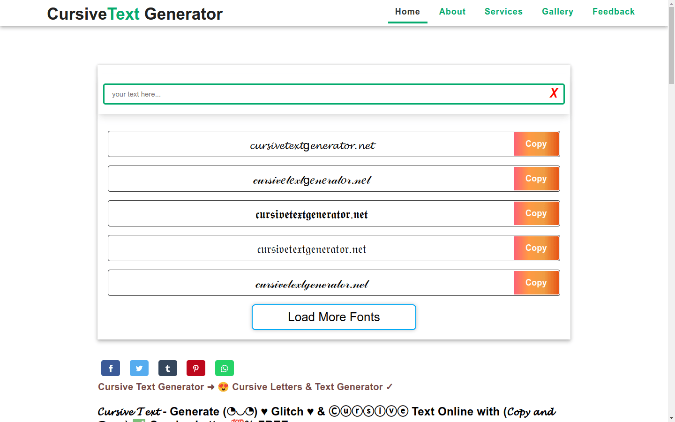The width and height of the screenshot is (675, 422).
Task: Copy the bold gothic font text
Action: coord(536,213)
